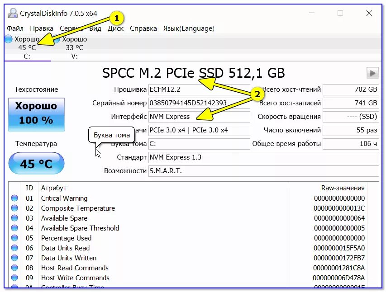Click status circle for Host Write Commands

point(14,278)
